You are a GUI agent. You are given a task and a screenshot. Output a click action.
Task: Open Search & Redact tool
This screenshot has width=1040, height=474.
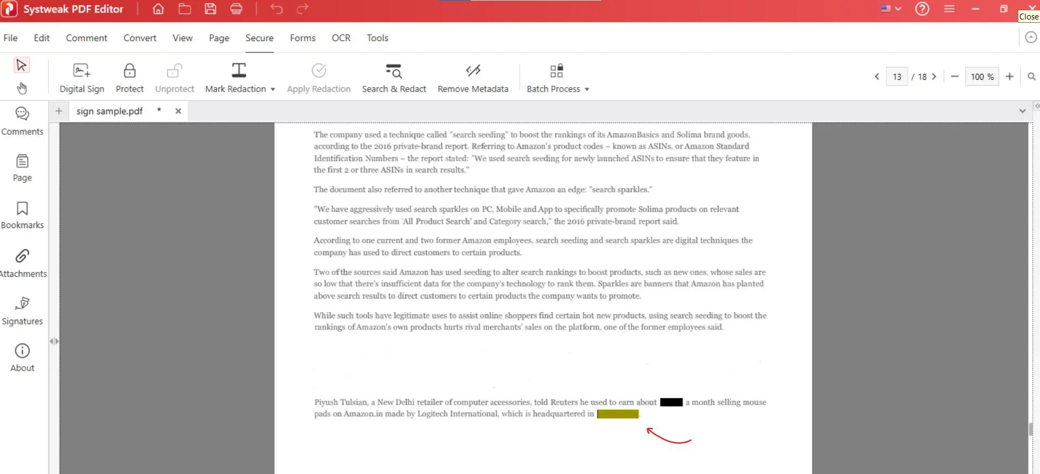[x=394, y=71]
